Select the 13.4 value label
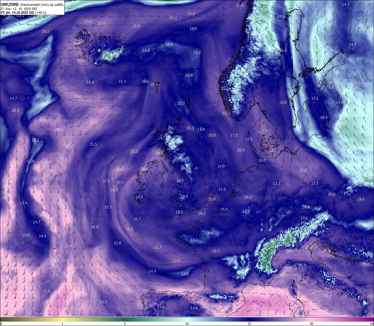This screenshot has width=374, height=326. pos(23,203)
